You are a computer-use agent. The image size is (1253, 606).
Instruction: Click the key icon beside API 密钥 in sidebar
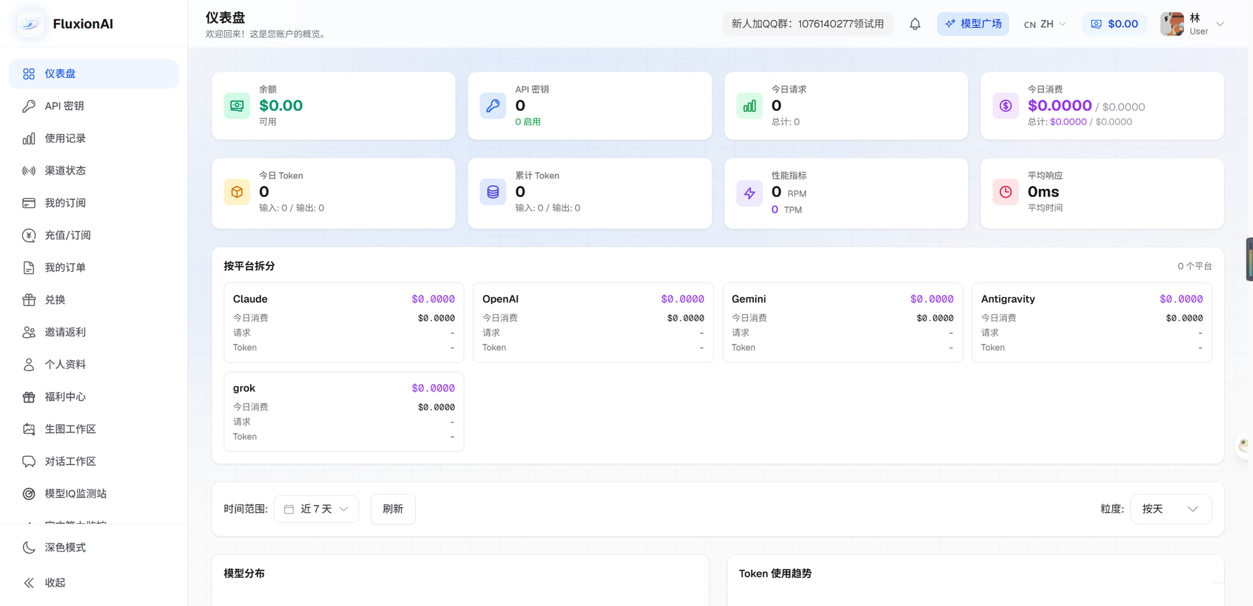tap(29, 106)
